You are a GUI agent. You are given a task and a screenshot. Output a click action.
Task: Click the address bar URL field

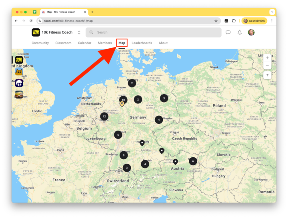click(128, 21)
